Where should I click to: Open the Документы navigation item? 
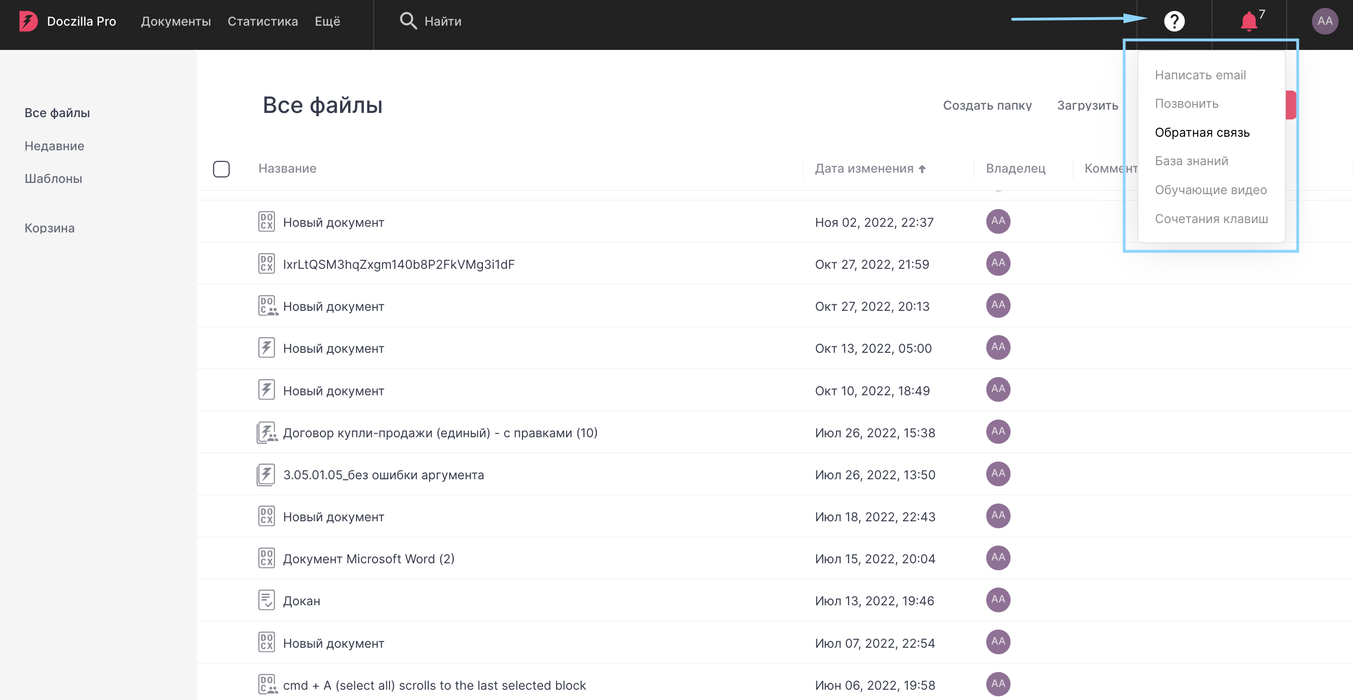176,21
